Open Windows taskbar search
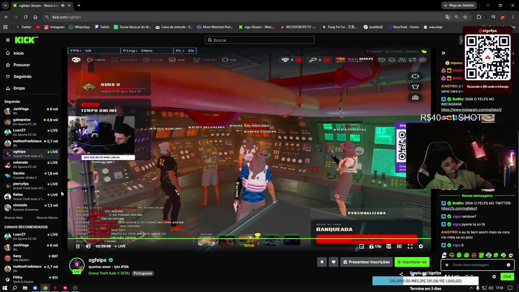The width and height of the screenshot is (519, 292). 15,288
